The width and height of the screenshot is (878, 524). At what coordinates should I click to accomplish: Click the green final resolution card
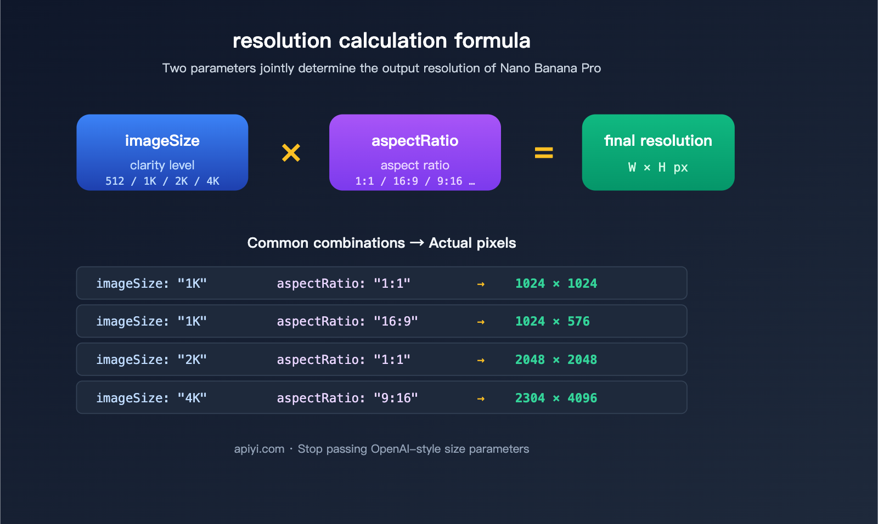658,152
